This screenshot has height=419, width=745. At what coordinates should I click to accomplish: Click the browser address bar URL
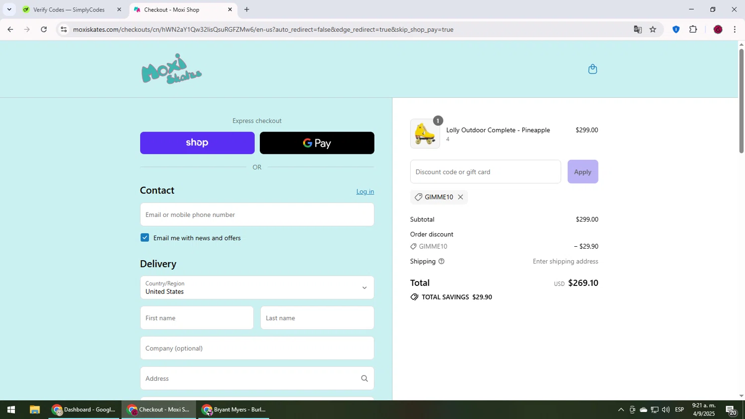point(263,29)
